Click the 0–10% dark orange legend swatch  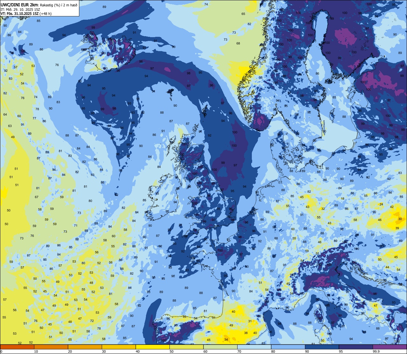(17, 347)
